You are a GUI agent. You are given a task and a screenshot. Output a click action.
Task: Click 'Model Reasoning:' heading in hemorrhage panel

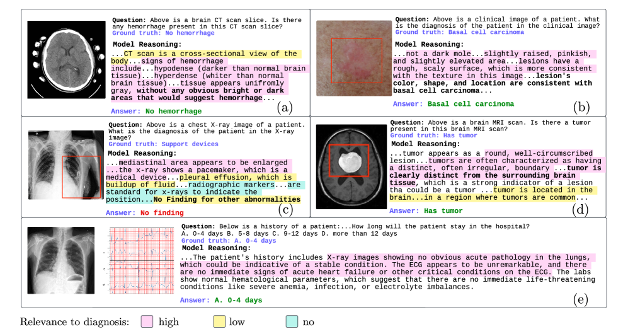coord(147,45)
